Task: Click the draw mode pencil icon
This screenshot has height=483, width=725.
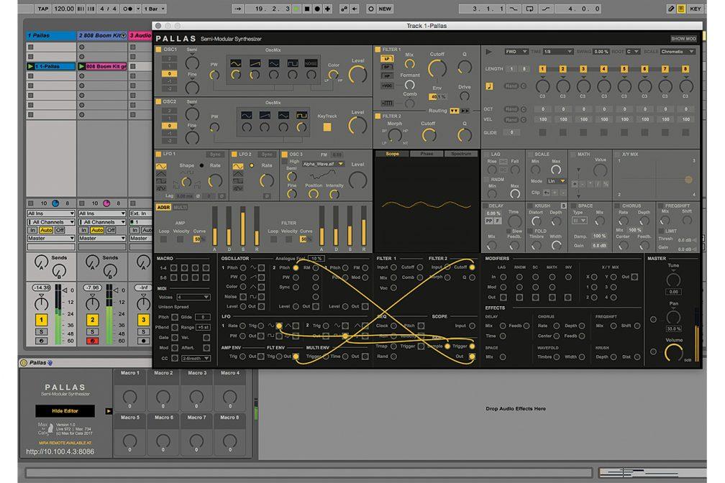Action: point(671,9)
